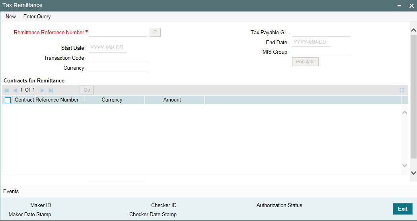Click the Transaction Code field

(x=118, y=58)
